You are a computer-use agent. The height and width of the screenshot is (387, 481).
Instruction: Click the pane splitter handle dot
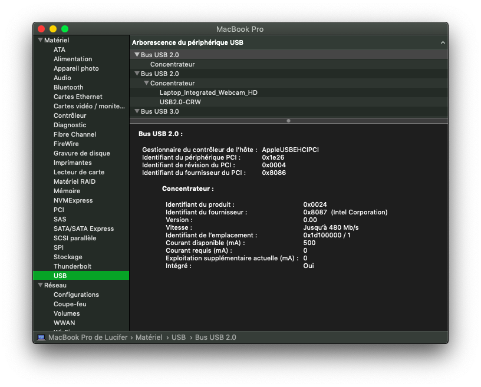point(288,121)
